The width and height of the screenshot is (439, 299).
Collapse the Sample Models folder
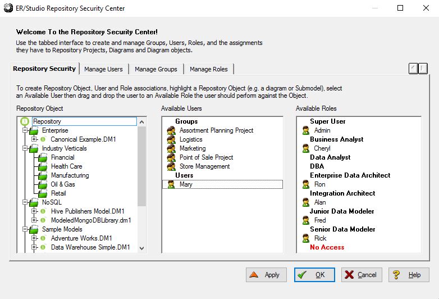point(25,229)
